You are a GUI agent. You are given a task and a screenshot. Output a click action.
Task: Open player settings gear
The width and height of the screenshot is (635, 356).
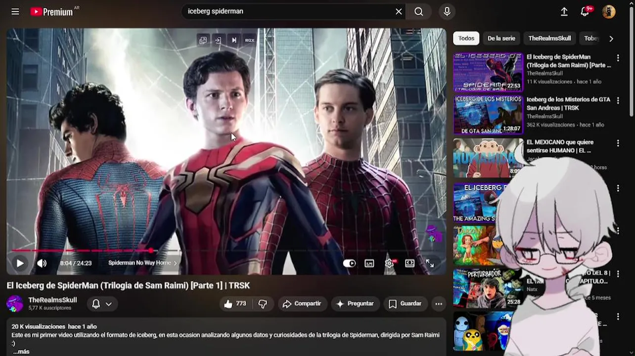point(390,264)
